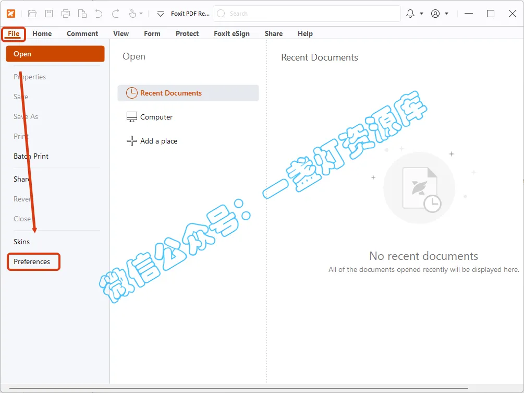The image size is (524, 393).
Task: Open notifications bell icon
Action: click(x=410, y=14)
